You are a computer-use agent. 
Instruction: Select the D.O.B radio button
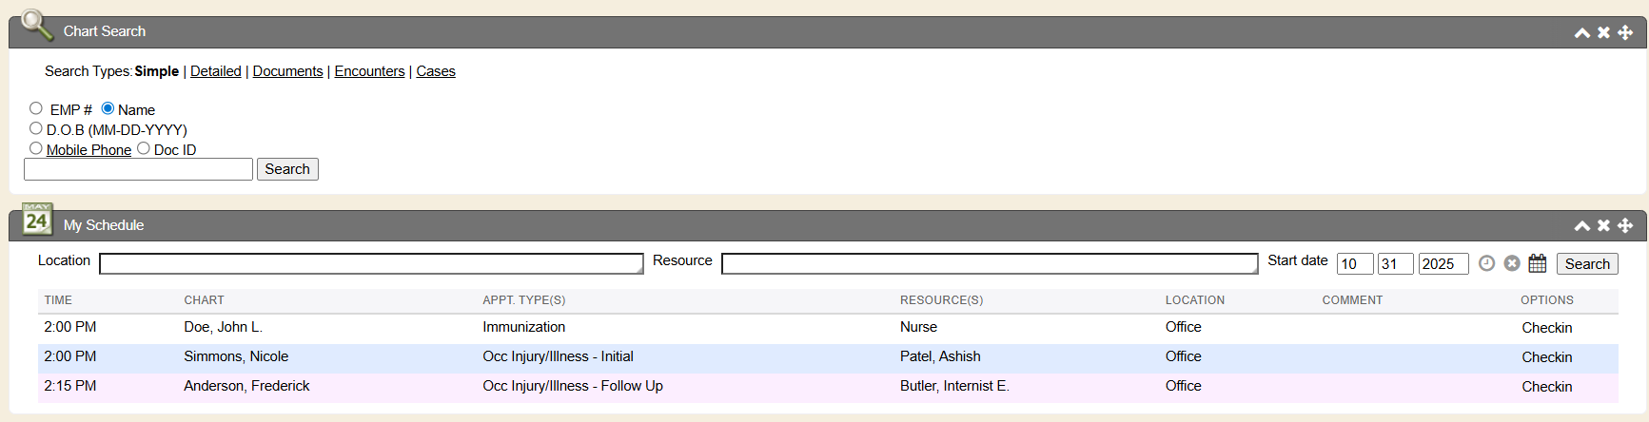36,128
